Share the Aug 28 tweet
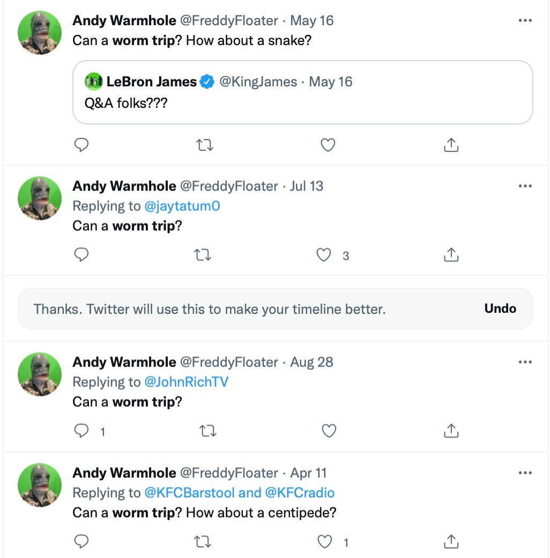550x558 pixels. point(451,430)
